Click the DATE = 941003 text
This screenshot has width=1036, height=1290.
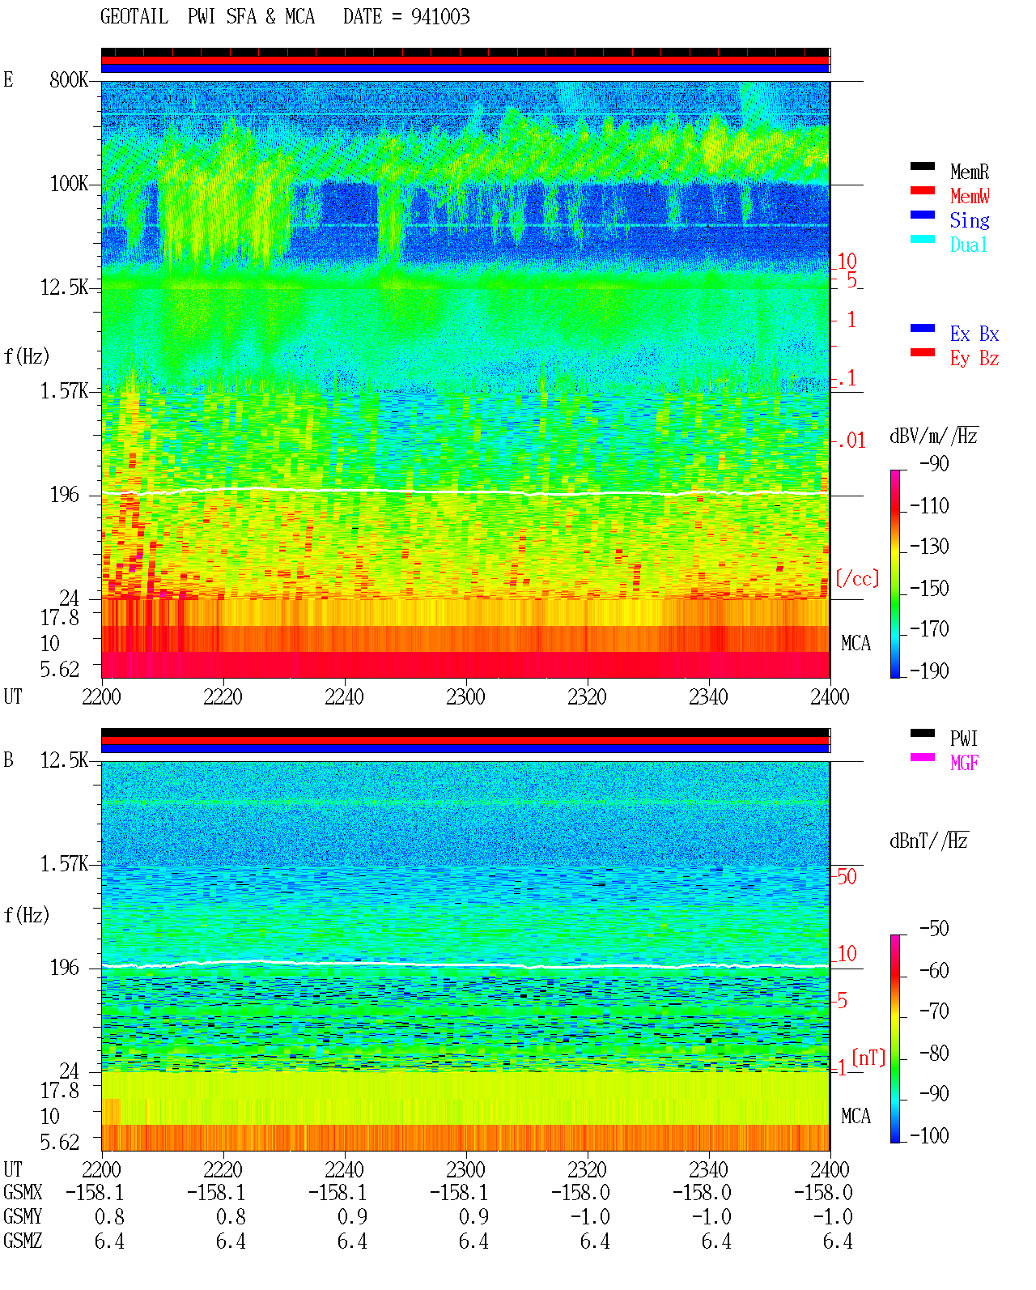coord(406,17)
